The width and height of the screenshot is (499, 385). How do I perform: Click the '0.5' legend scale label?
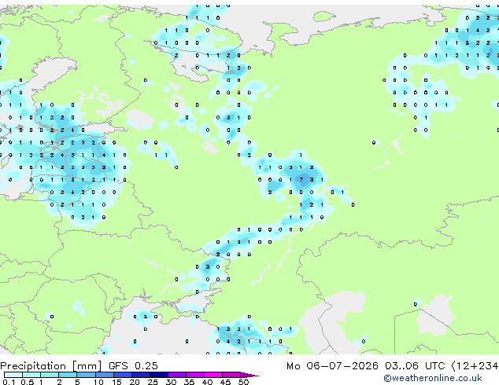[27, 382]
